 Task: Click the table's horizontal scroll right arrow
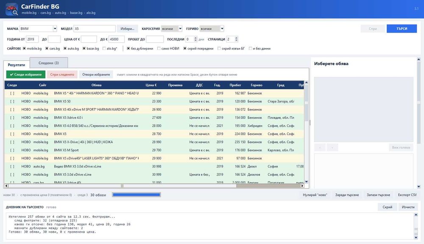302,186
